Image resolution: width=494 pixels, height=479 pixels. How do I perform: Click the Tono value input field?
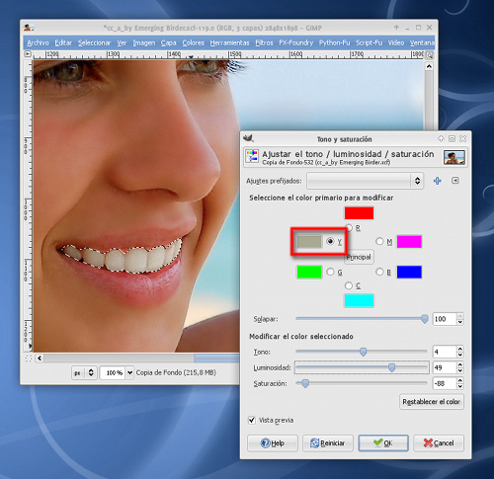pos(445,352)
